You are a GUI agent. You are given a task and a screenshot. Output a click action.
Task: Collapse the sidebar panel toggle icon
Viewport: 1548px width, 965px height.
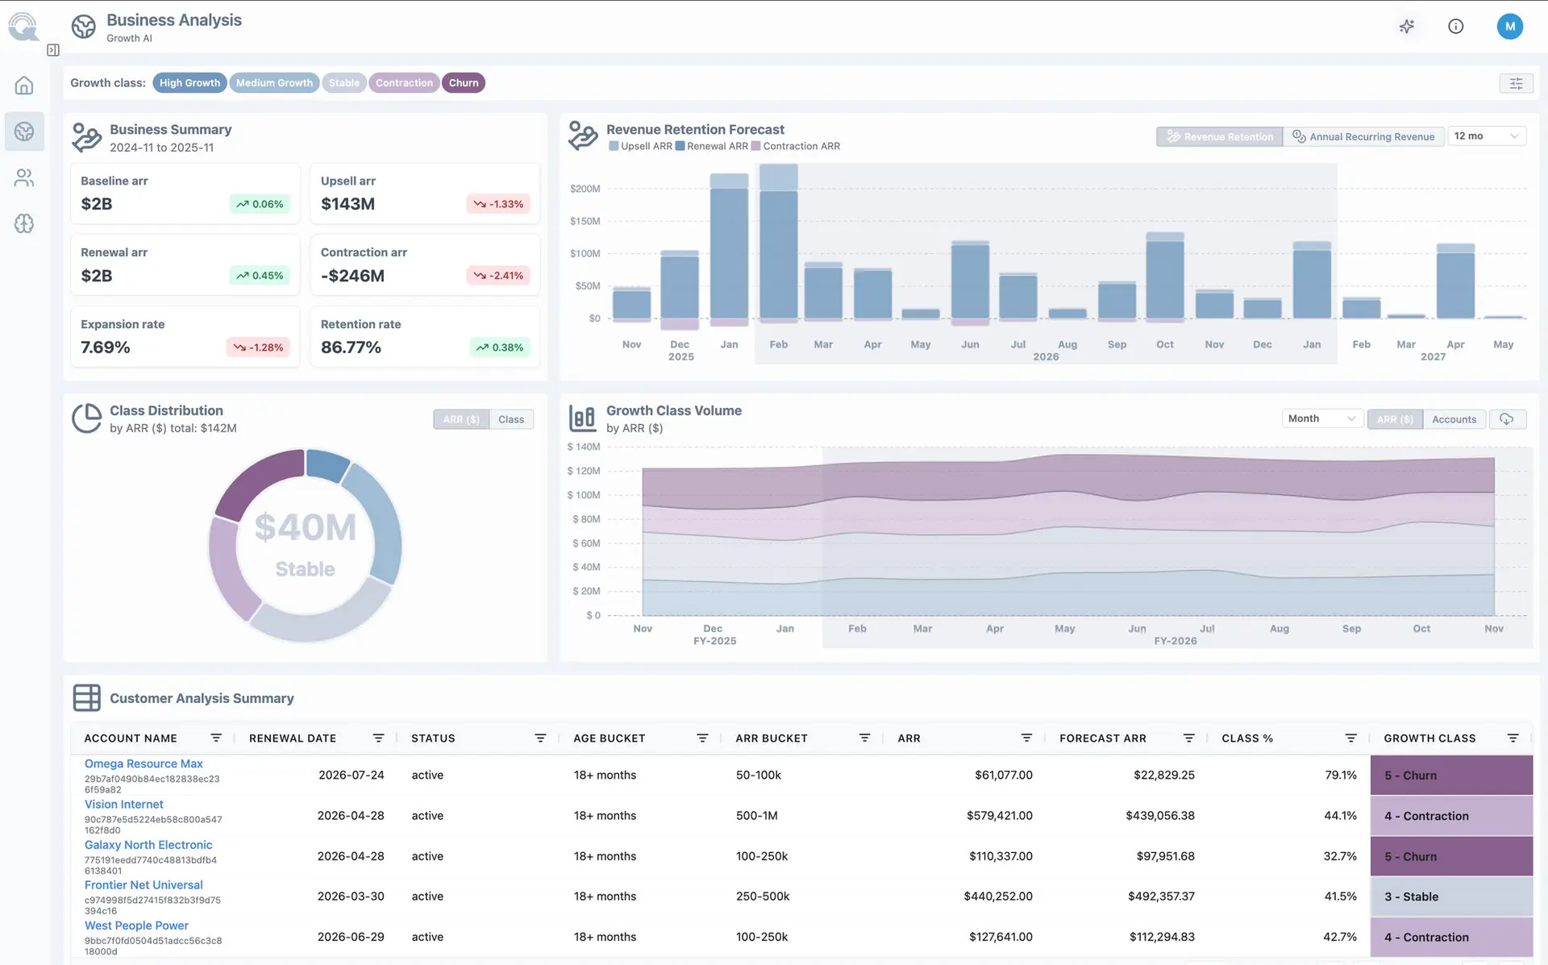point(53,50)
